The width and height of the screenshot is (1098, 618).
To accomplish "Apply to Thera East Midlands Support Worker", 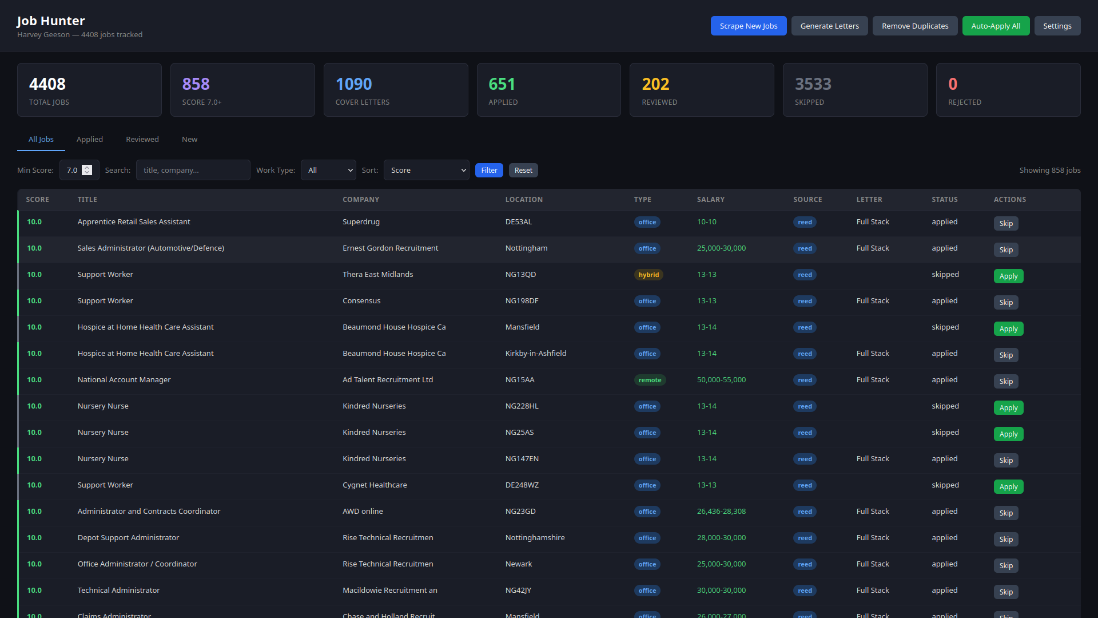I will click(1008, 276).
